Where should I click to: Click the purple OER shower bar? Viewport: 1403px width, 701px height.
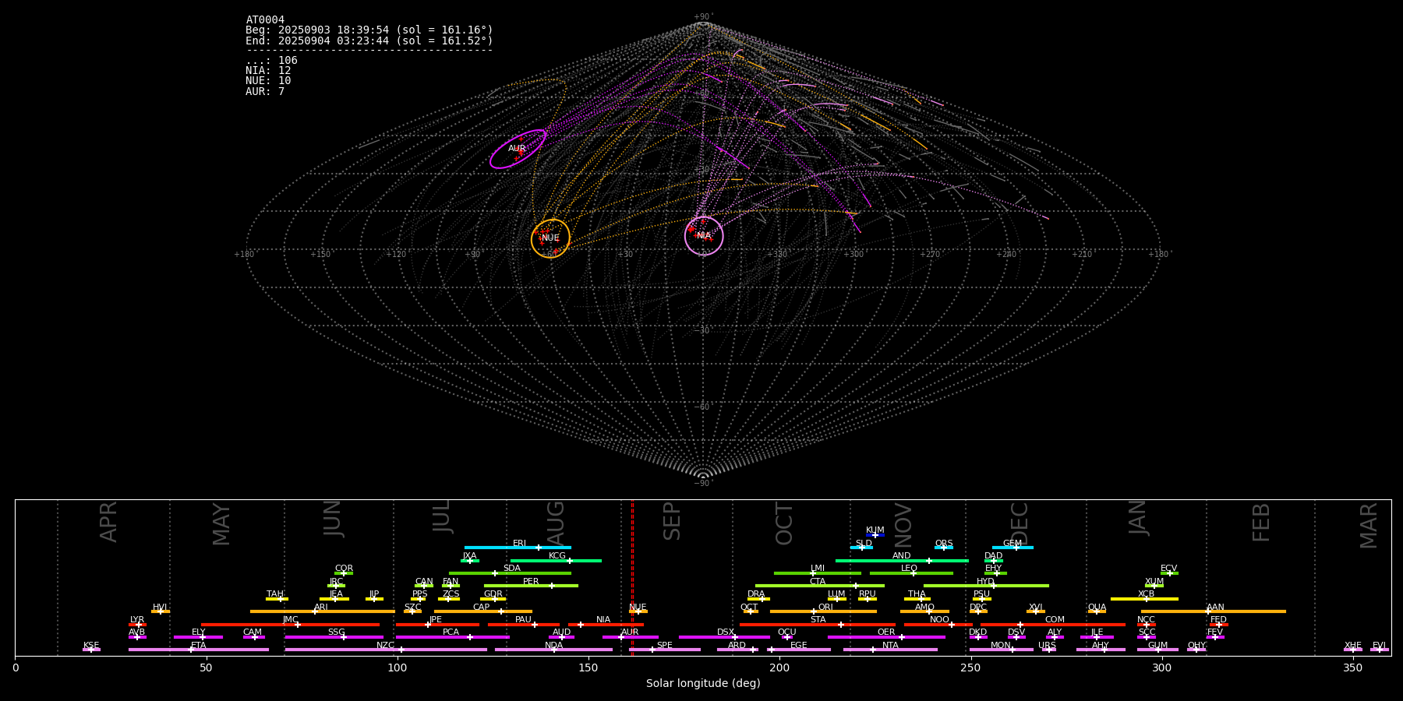click(x=886, y=637)
